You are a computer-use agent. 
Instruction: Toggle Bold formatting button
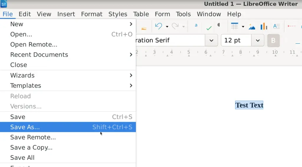coord(273,41)
